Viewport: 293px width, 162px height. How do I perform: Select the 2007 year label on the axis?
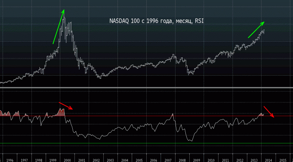tap(168, 160)
